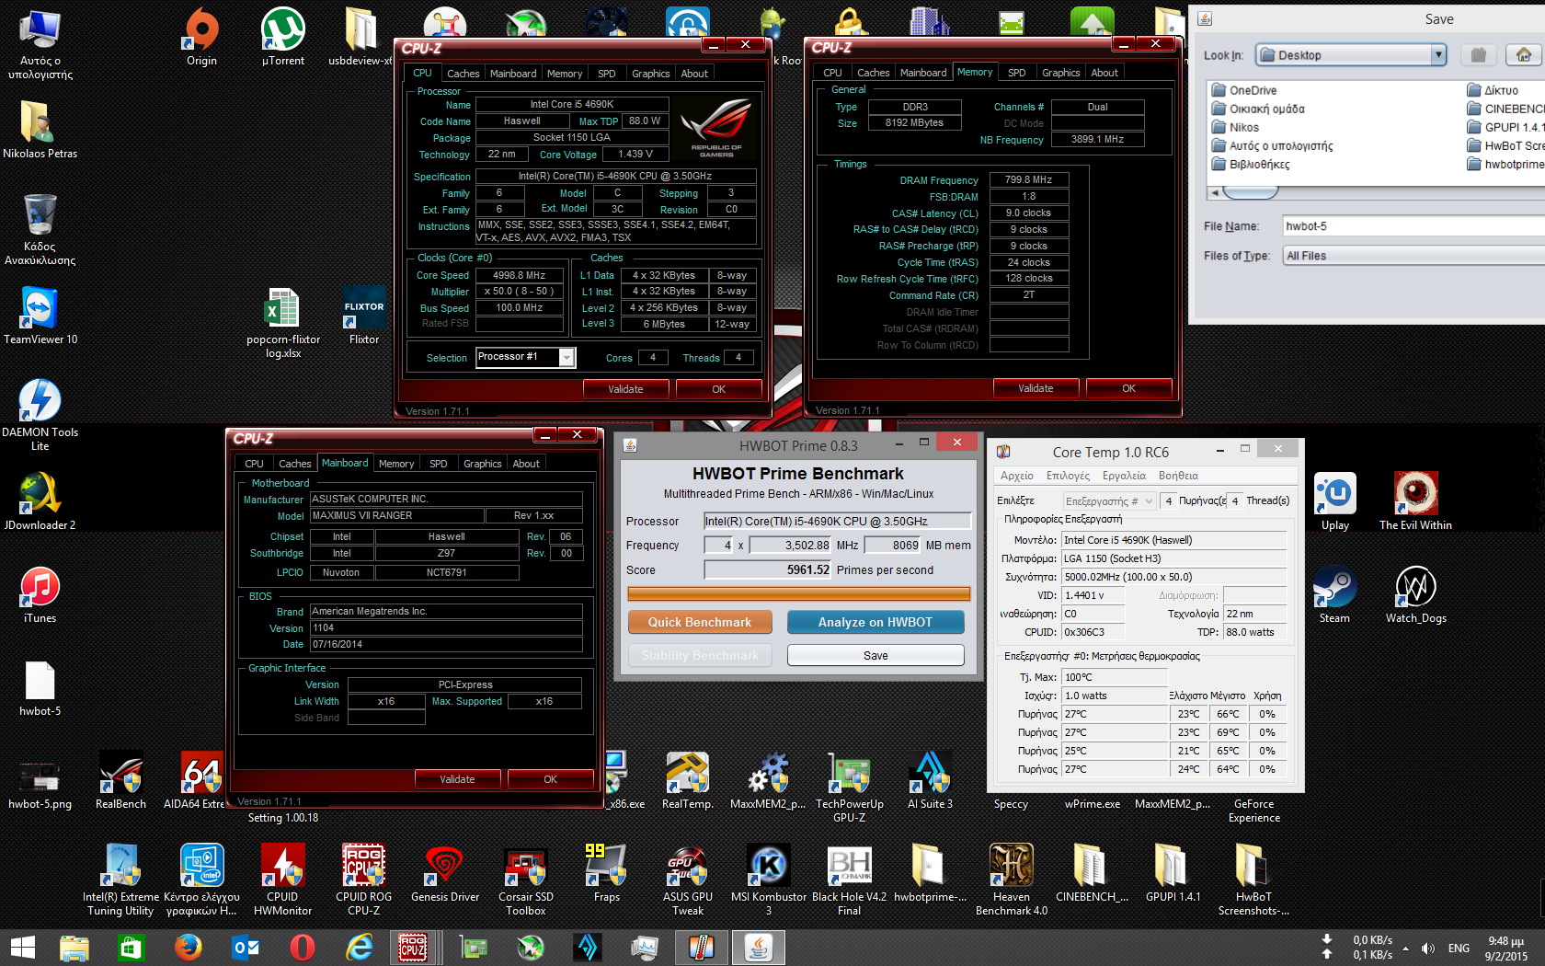The height and width of the screenshot is (966, 1545).
Task: Open the Steam desktop shortcut
Action: point(1334,594)
